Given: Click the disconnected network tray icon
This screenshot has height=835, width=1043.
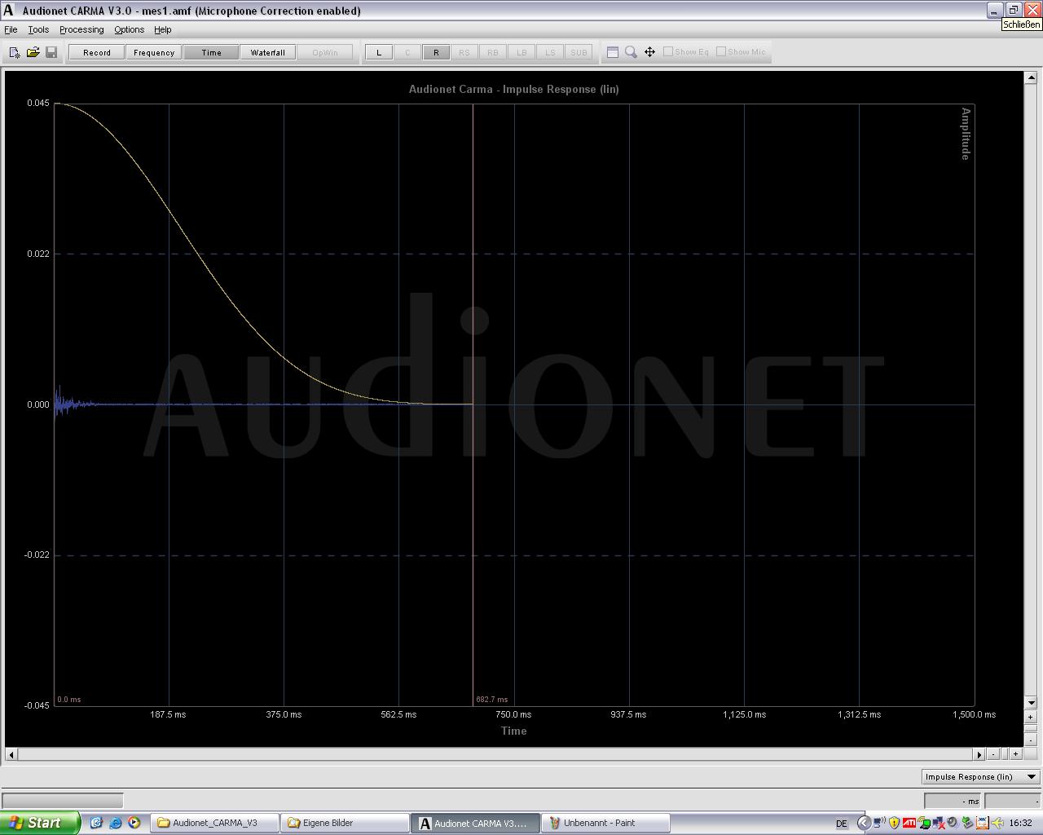Looking at the screenshot, I should coord(938,823).
